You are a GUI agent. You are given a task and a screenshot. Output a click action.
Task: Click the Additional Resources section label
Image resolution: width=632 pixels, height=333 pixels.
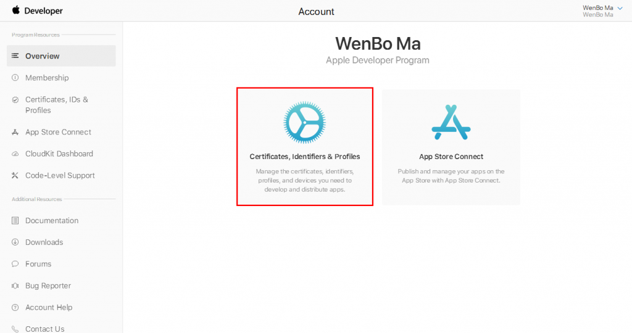[36, 199]
